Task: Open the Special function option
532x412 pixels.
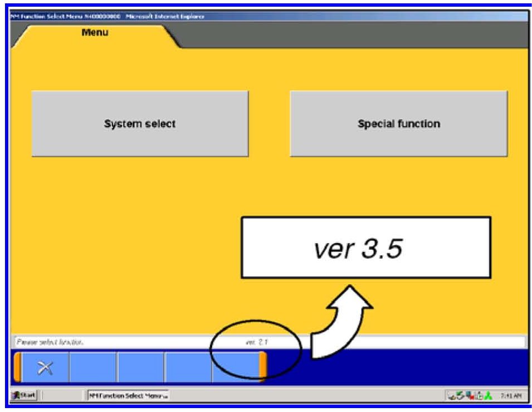Action: (x=398, y=124)
